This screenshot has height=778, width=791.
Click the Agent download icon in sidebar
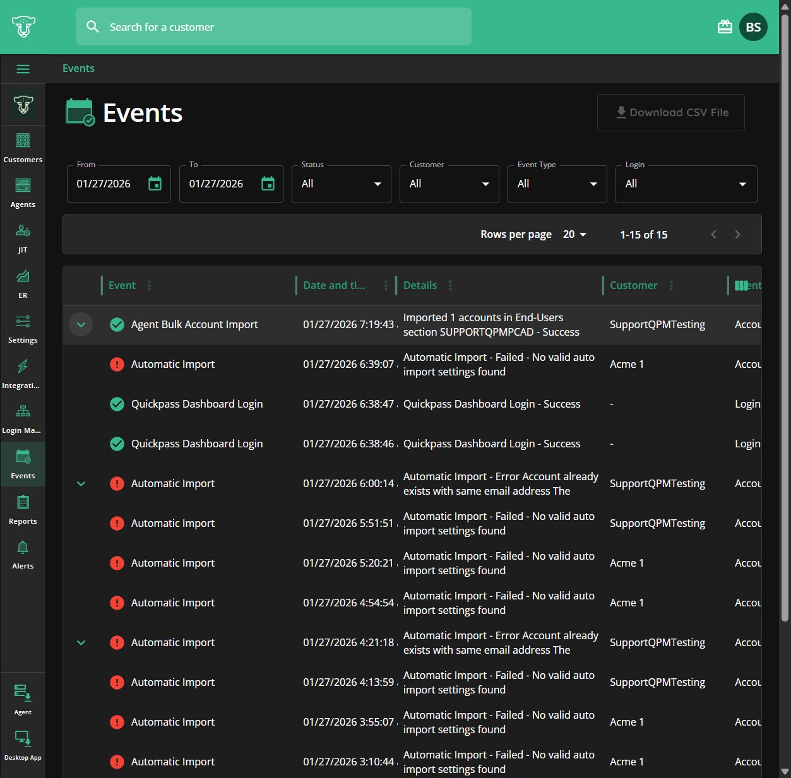coord(23,693)
